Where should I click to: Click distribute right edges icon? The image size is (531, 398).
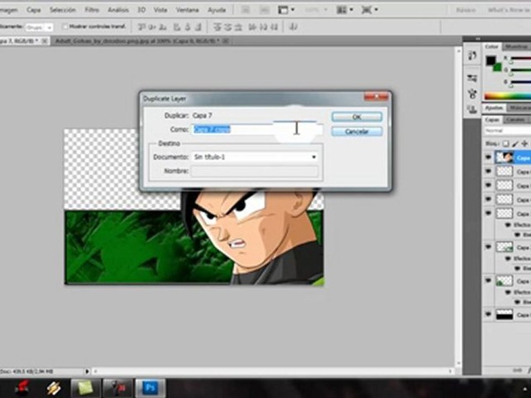pos(274,27)
